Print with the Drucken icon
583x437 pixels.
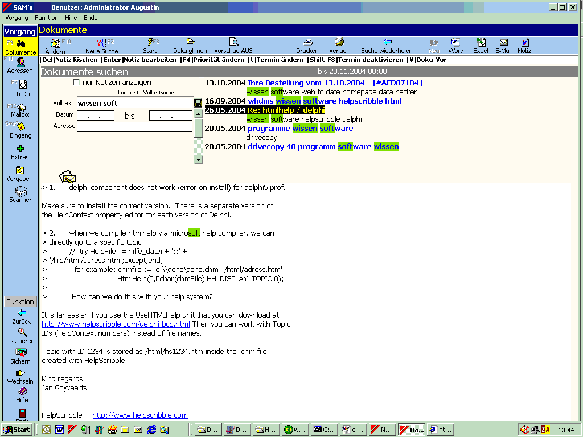(x=307, y=46)
